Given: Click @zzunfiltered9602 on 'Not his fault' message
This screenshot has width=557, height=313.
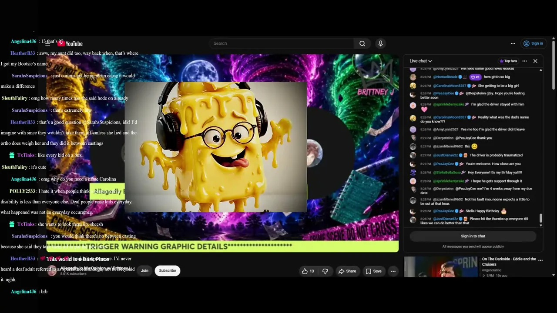Looking at the screenshot, I should [x=448, y=199].
